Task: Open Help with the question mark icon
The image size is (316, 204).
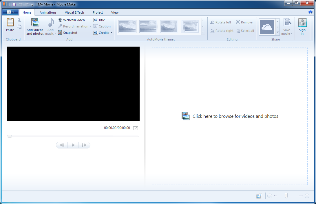Action: click(x=310, y=12)
